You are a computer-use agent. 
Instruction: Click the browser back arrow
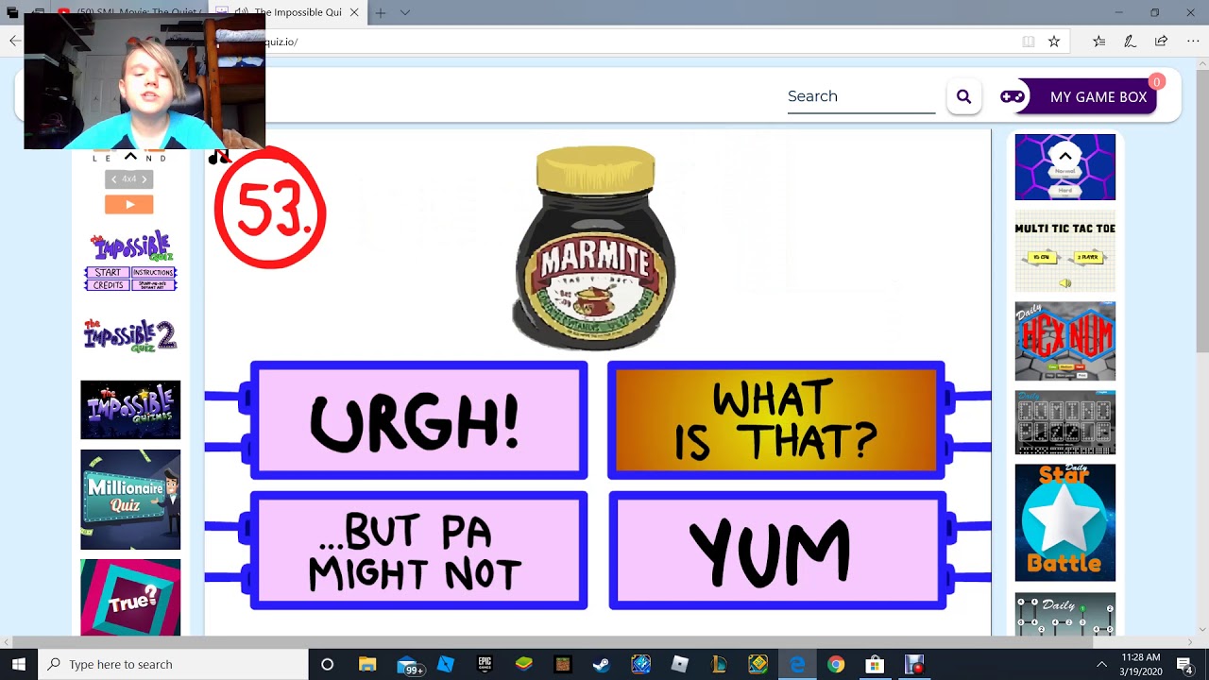click(x=14, y=41)
